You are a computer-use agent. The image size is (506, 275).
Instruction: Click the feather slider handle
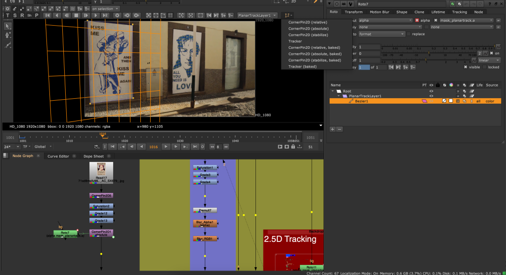tap(428, 53)
